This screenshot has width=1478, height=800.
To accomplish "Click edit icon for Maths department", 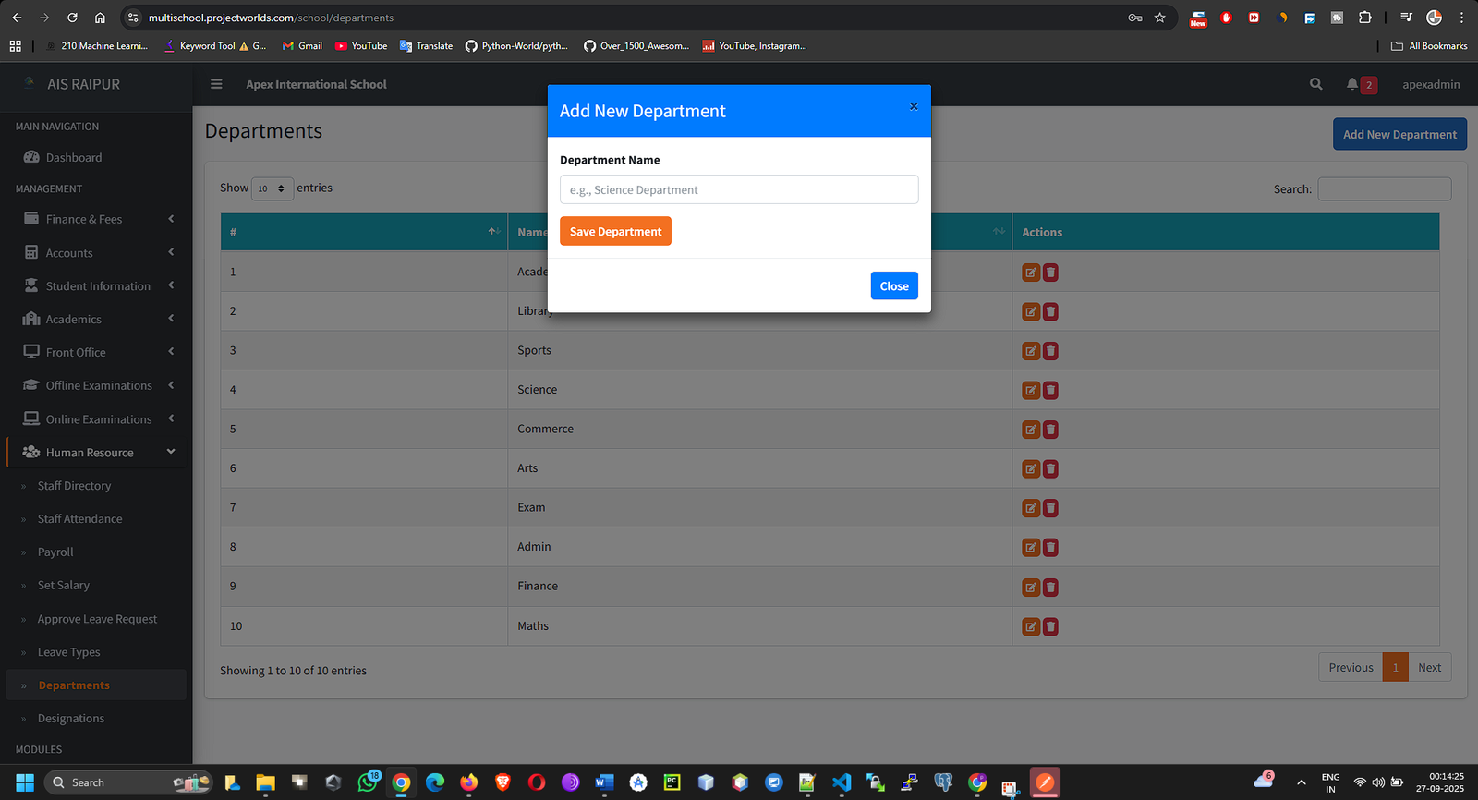I will [1031, 626].
